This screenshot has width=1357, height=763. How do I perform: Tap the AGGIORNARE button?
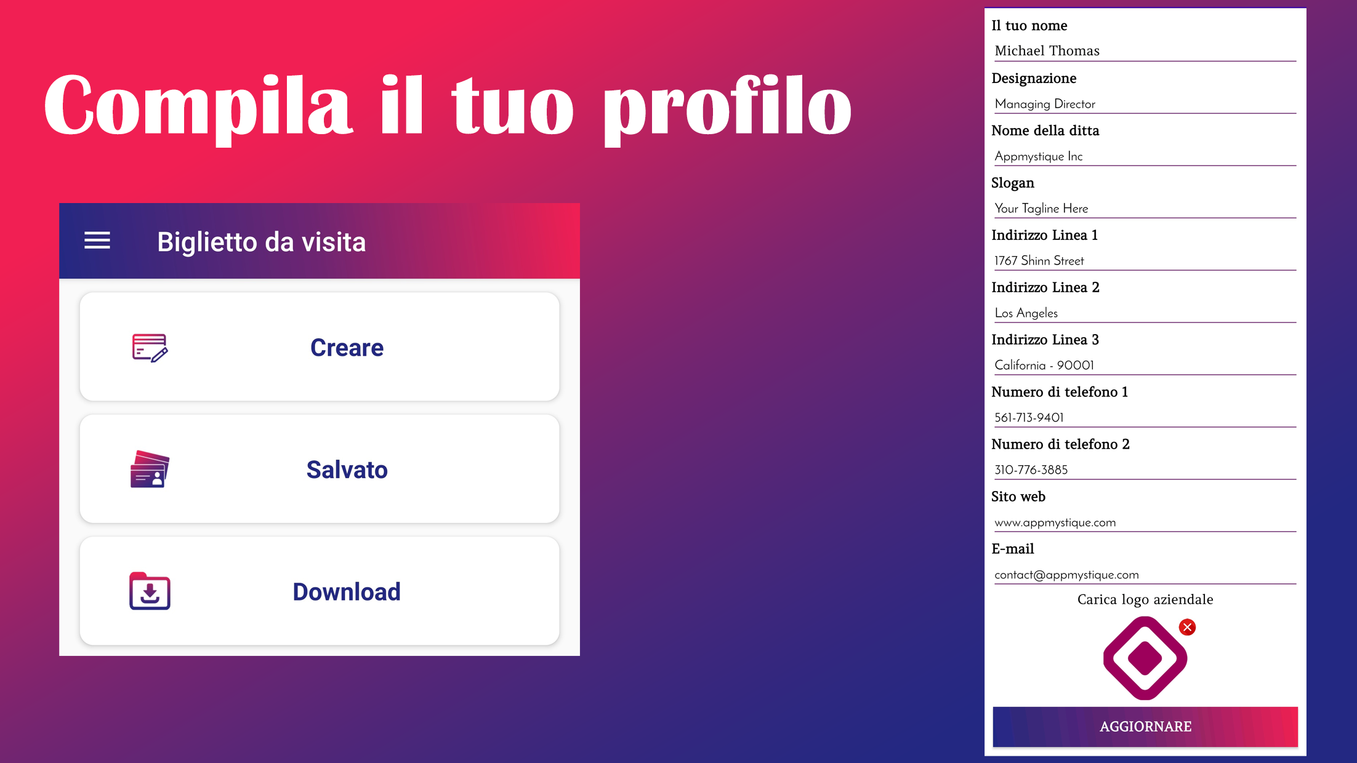click(1145, 727)
